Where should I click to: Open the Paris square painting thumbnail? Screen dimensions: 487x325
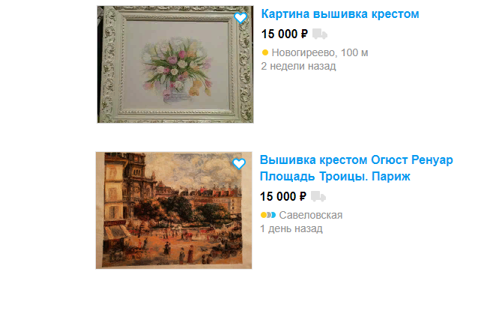(174, 210)
